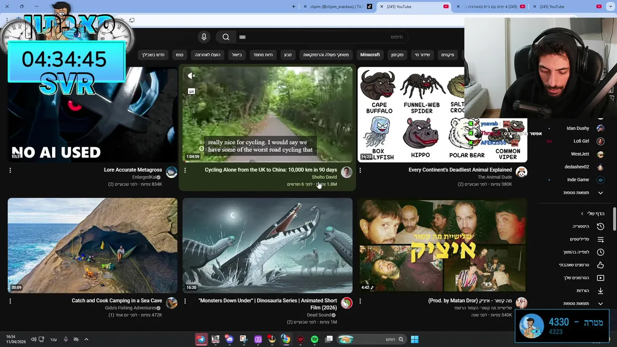
Task: Open a new browser tab with plus
Action: pyautogui.click(x=294, y=7)
